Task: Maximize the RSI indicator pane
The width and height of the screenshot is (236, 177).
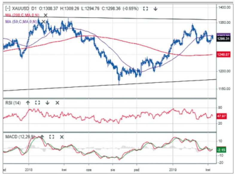Action: point(37,103)
